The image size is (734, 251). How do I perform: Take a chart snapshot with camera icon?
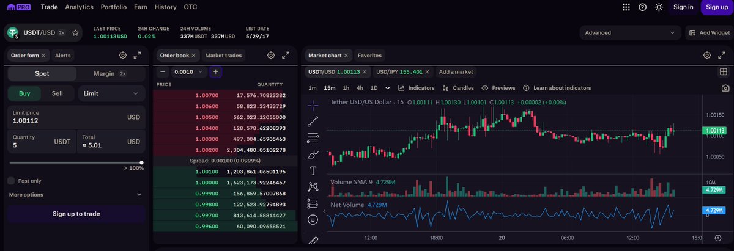(x=725, y=88)
